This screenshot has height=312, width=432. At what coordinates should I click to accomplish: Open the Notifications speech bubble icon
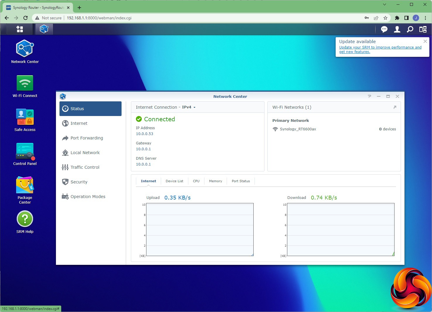384,29
